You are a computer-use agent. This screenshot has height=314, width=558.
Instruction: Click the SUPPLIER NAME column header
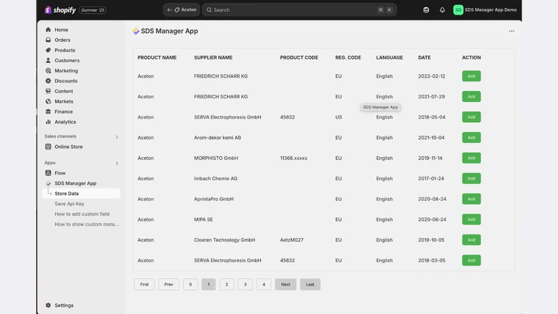pyautogui.click(x=213, y=58)
